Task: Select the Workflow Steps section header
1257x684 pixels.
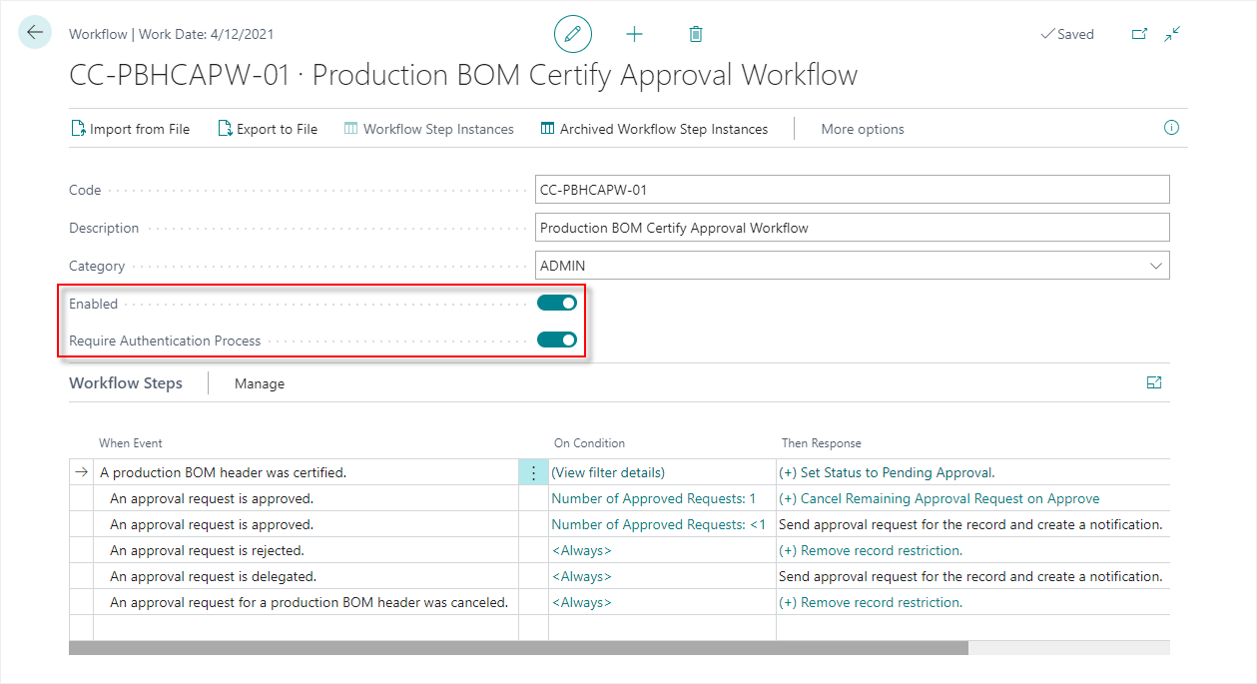Action: [x=125, y=382]
